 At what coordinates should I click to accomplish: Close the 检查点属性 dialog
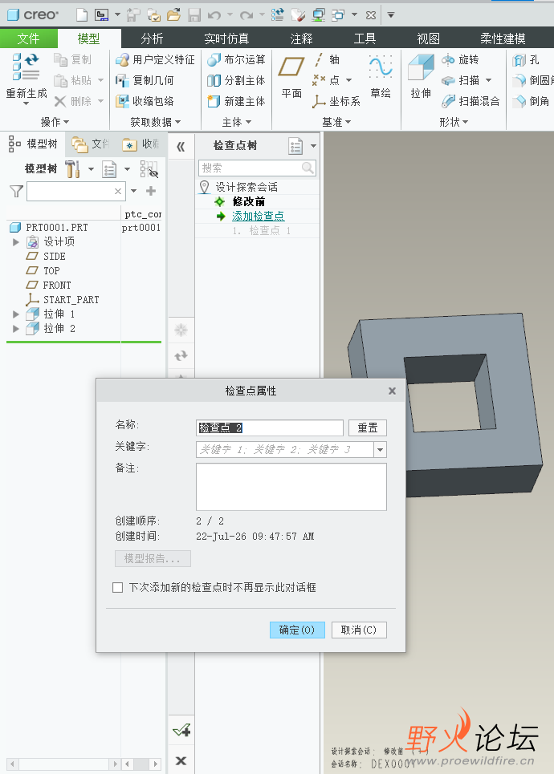click(392, 391)
